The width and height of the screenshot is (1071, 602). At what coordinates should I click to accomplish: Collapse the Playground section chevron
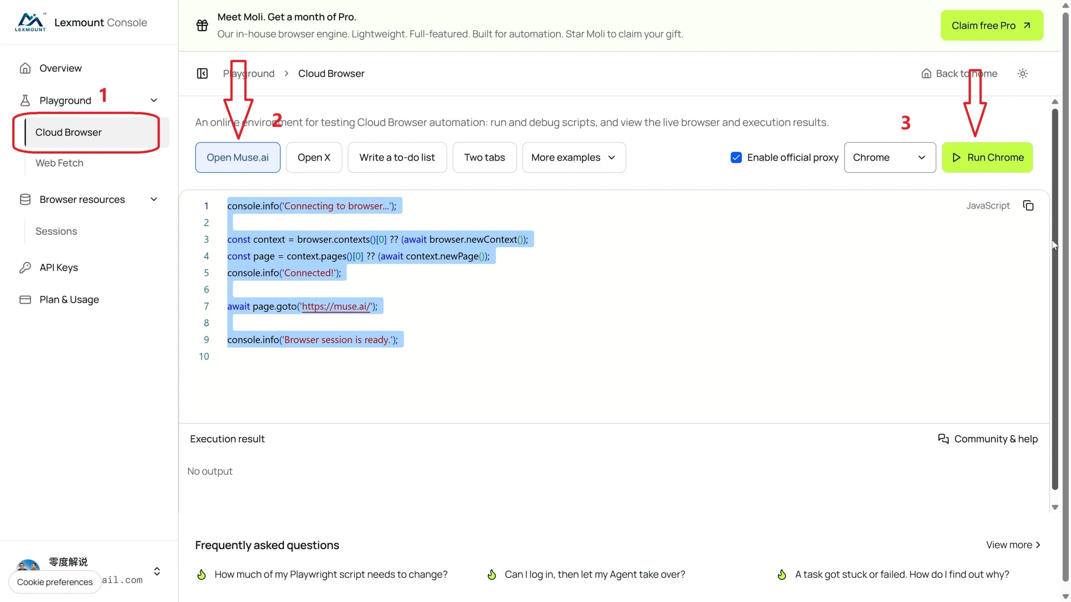coord(154,100)
